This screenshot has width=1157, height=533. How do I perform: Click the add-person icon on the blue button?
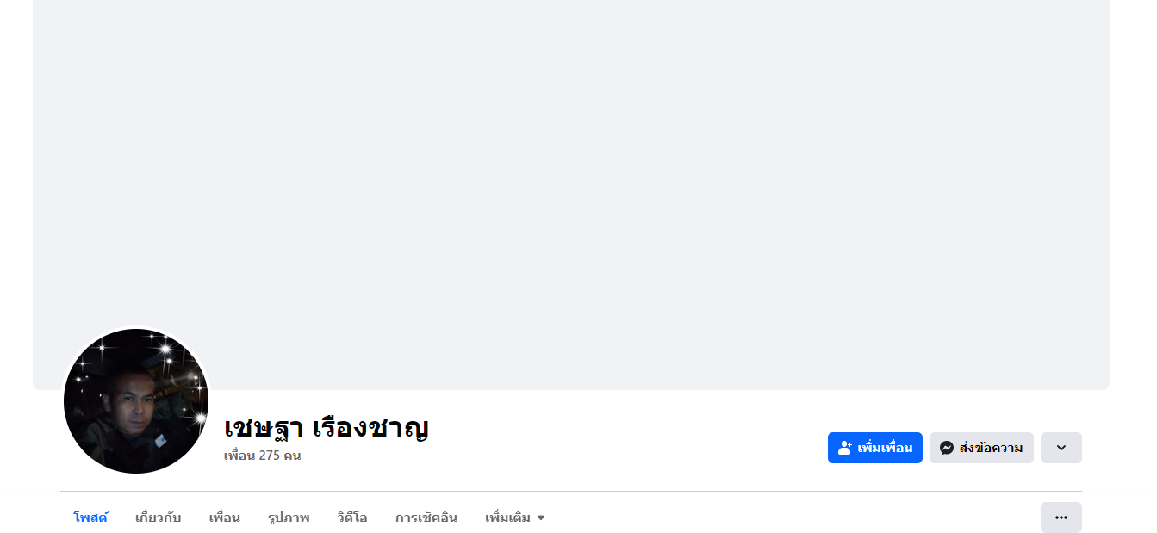coord(844,448)
